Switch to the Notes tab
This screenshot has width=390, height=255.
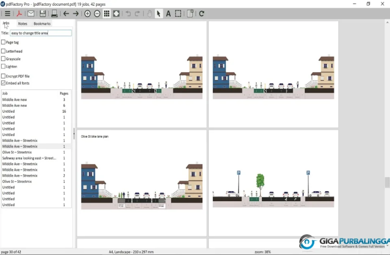click(x=23, y=24)
